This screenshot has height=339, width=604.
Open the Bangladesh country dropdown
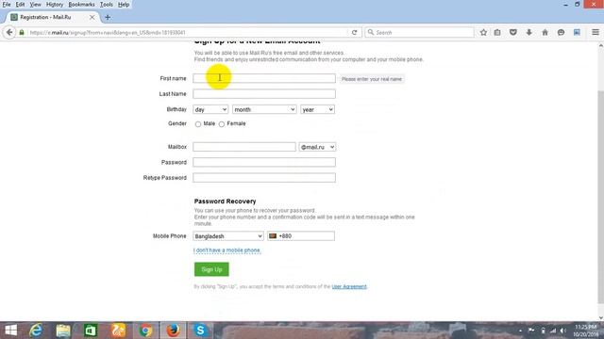coord(228,236)
